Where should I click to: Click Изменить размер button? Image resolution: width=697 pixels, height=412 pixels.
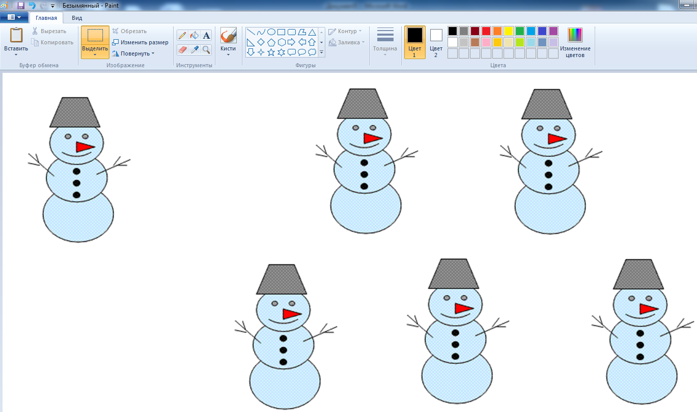pyautogui.click(x=141, y=42)
